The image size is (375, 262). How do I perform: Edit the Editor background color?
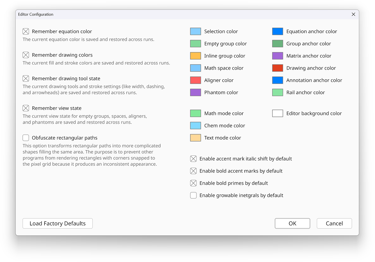click(x=277, y=113)
